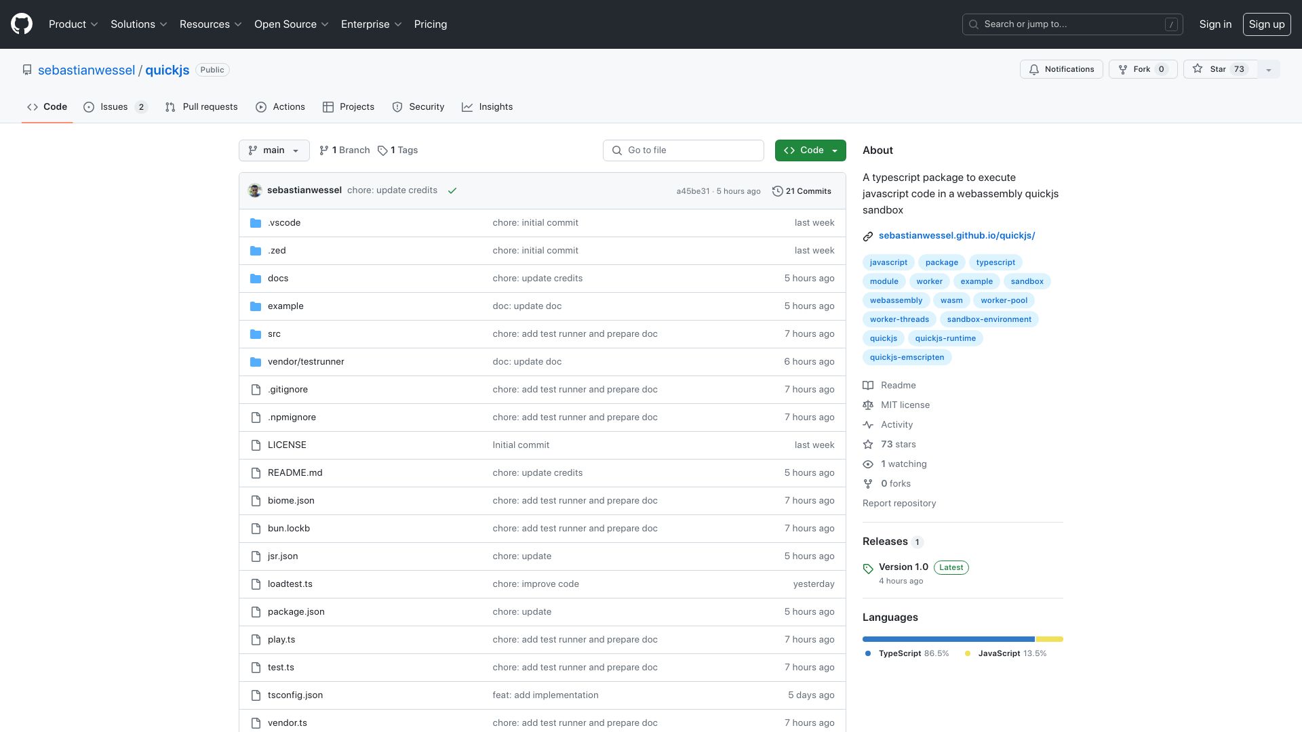Click the eye icon next to 1 watching

click(868, 464)
